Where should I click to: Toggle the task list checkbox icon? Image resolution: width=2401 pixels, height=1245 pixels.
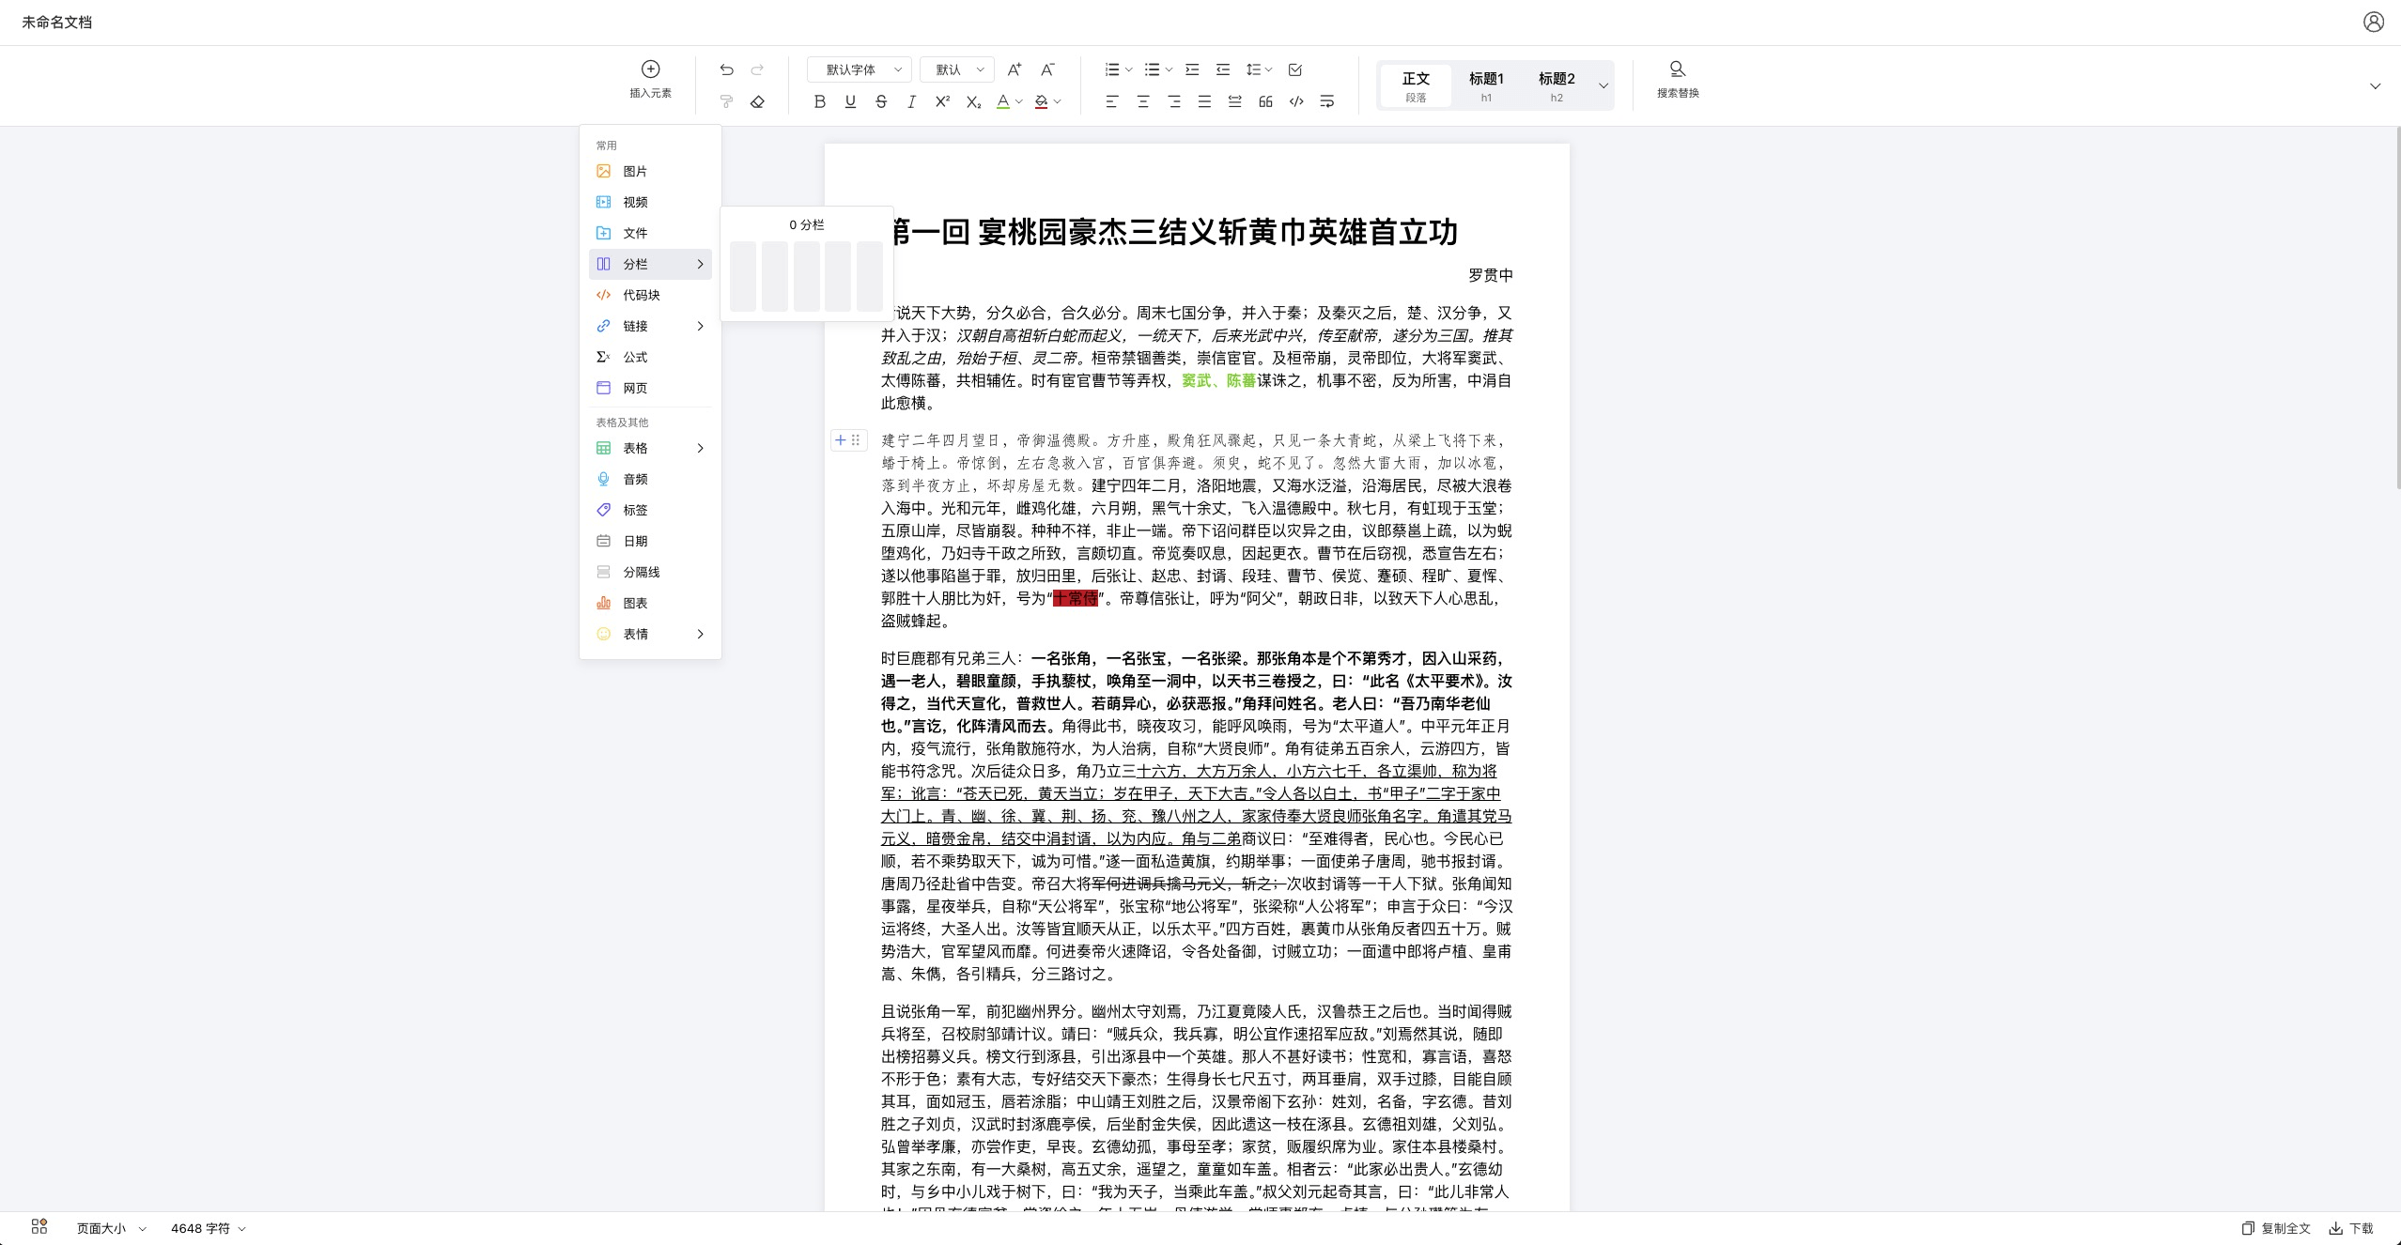tap(1295, 69)
